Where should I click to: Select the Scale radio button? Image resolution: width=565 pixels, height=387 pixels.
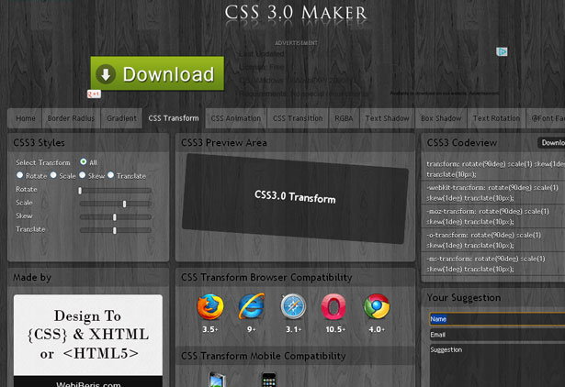pos(53,175)
